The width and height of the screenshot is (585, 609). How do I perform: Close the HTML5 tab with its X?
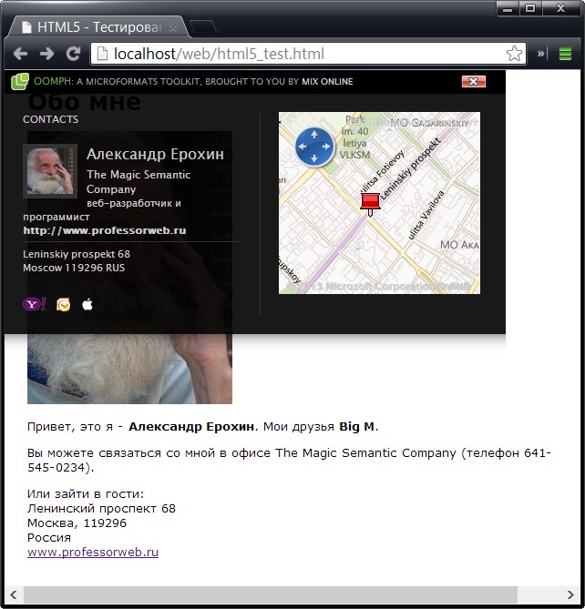[173, 28]
